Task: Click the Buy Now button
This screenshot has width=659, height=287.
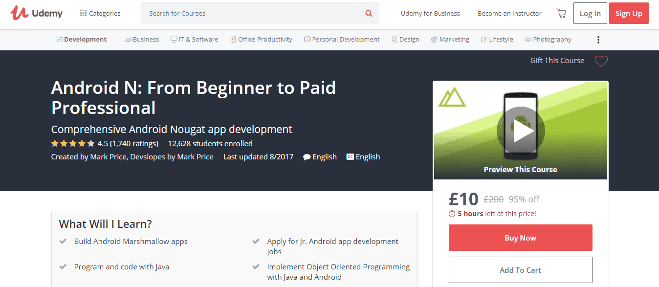Action: pyautogui.click(x=520, y=238)
